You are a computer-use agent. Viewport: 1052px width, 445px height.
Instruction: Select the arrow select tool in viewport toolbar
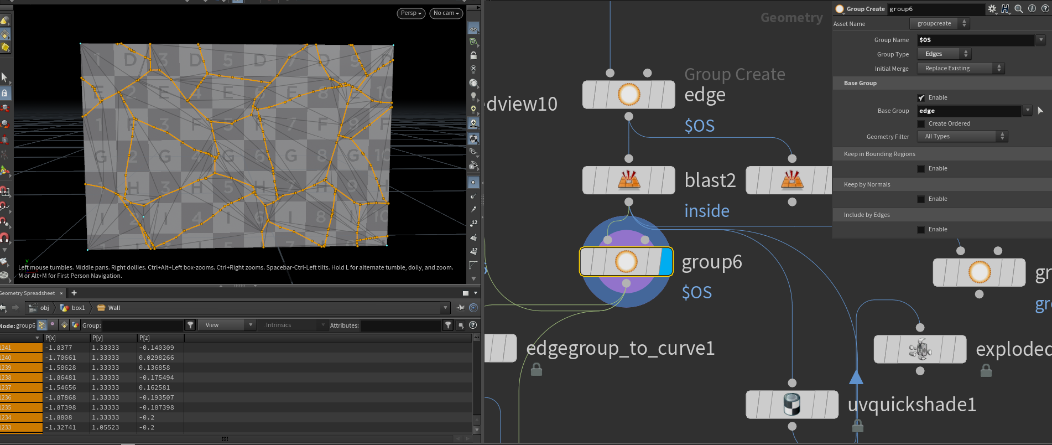(x=5, y=77)
